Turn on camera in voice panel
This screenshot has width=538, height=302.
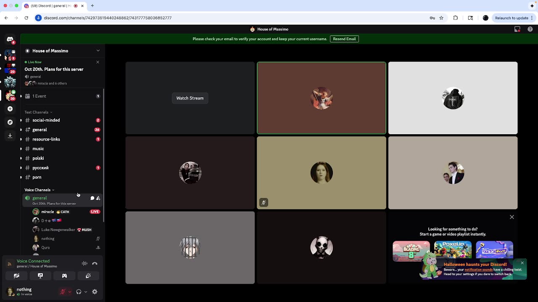coord(16,276)
